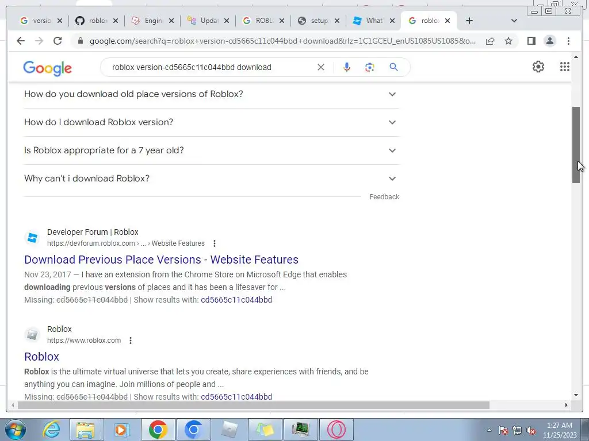
Task: Go back using the browser back arrow
Action: 21,41
